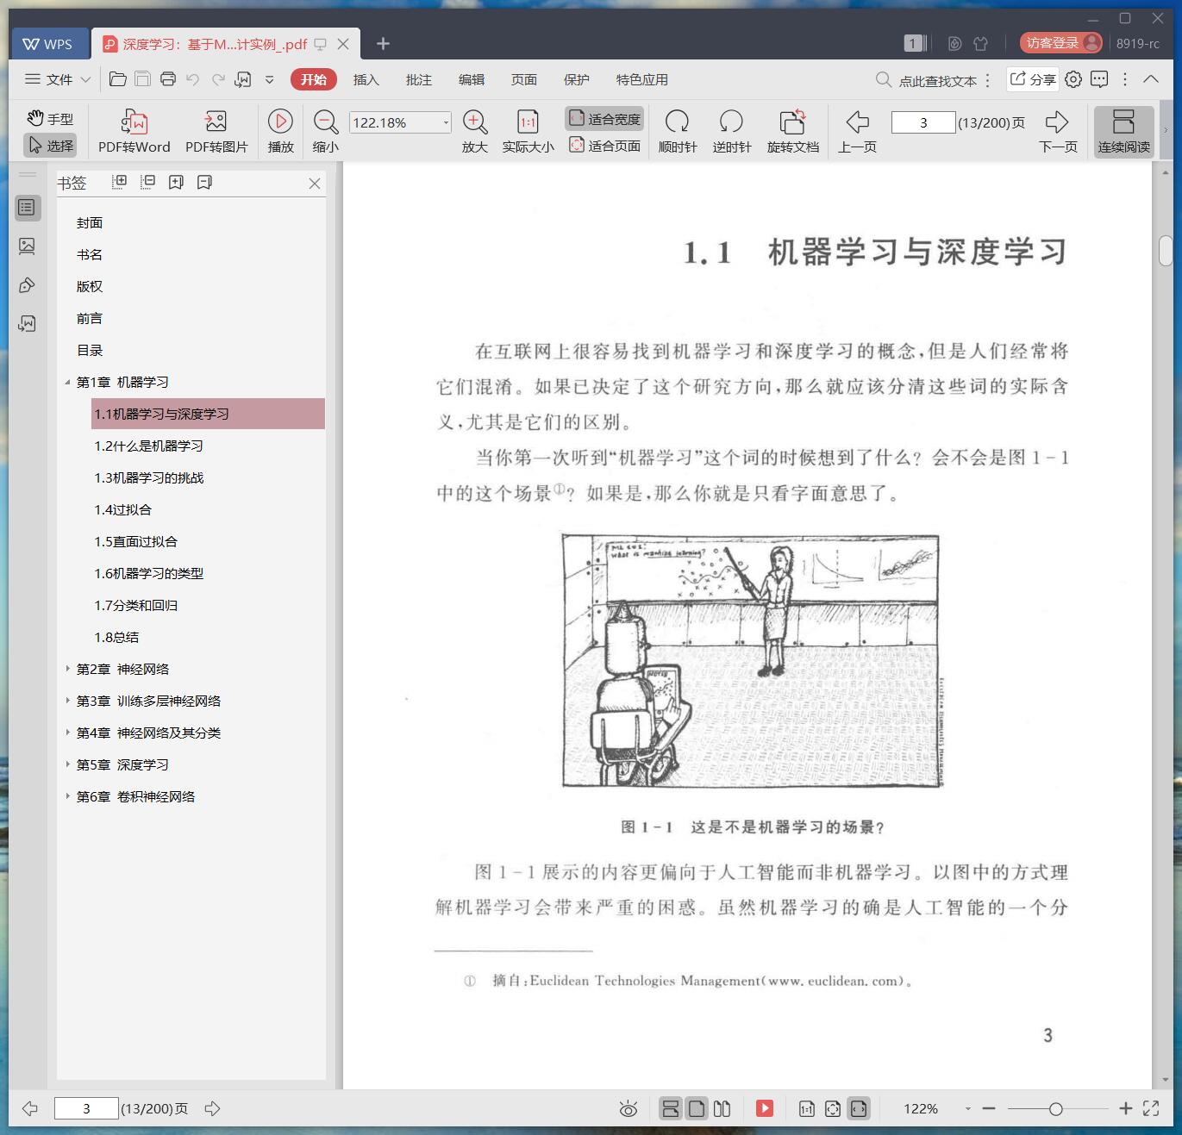1182x1135 pixels.
Task: Switch to the 保护 ribbon tab
Action: 576,79
